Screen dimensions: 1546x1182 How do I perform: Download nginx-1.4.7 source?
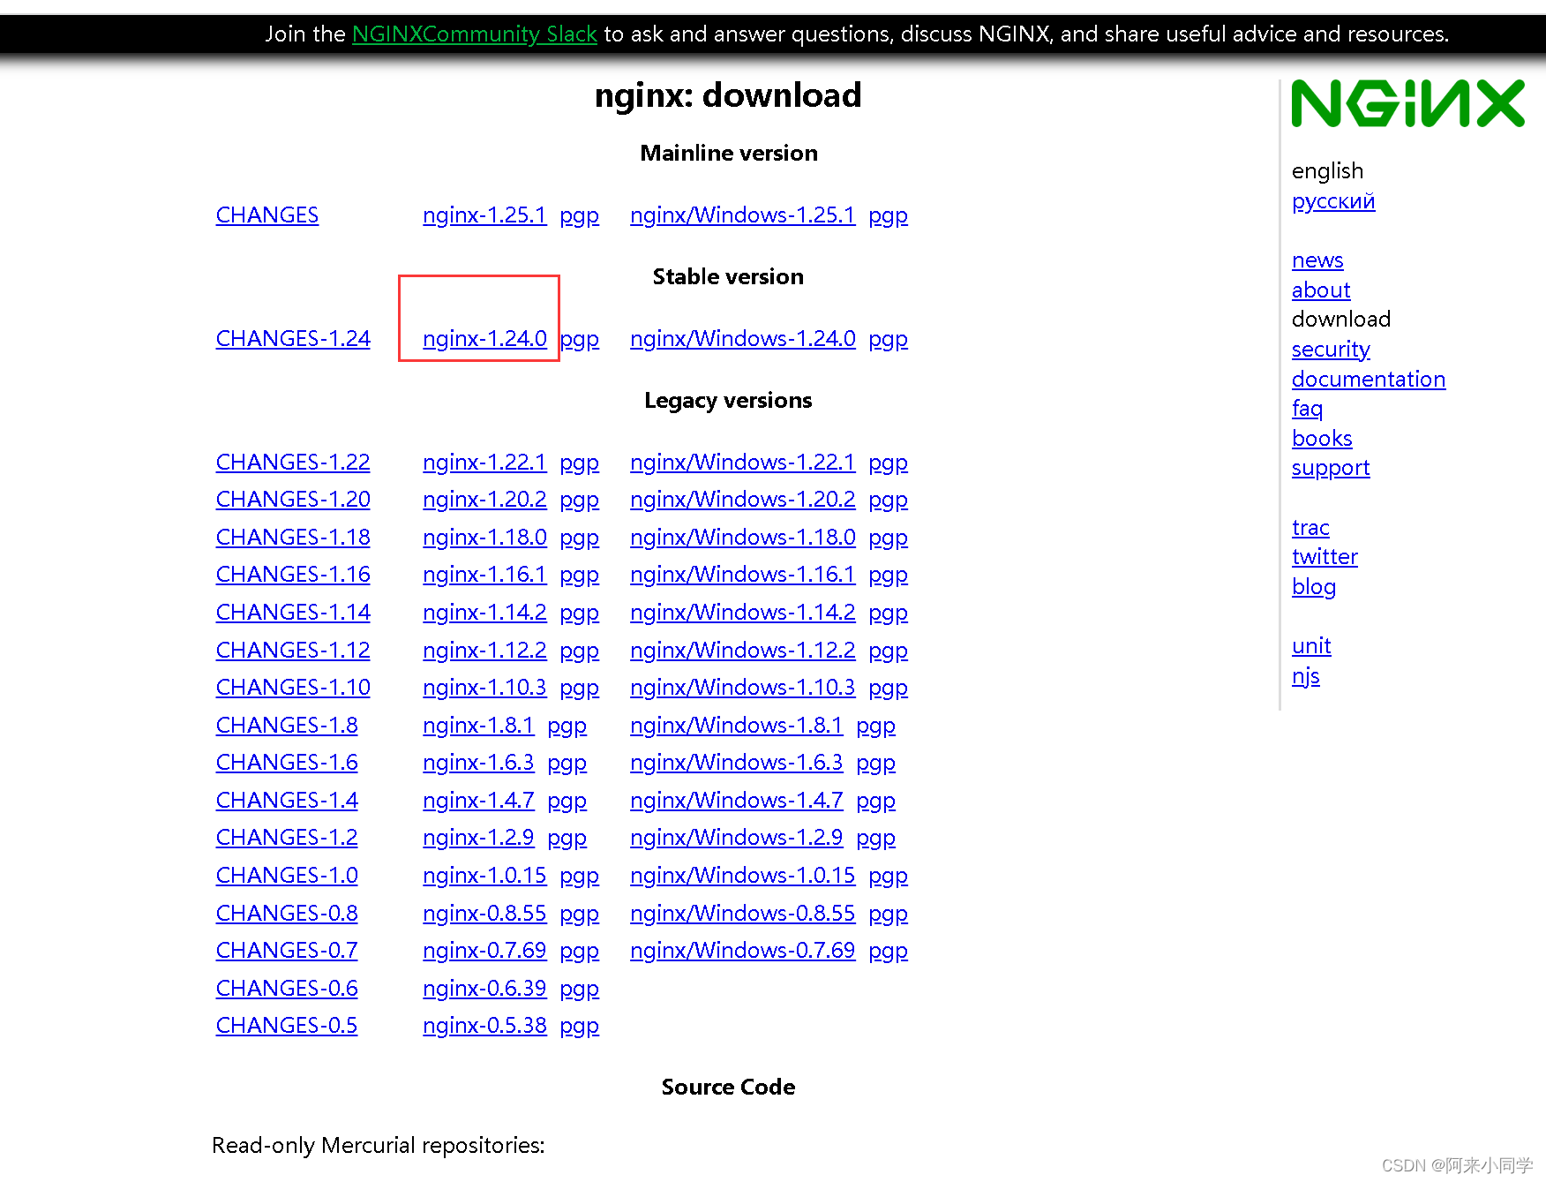pyautogui.click(x=478, y=801)
